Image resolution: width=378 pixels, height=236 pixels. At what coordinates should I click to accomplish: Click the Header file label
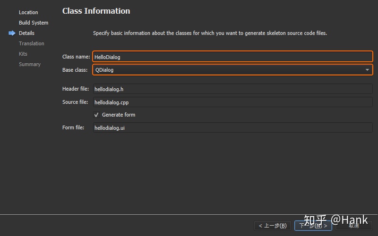coord(76,89)
